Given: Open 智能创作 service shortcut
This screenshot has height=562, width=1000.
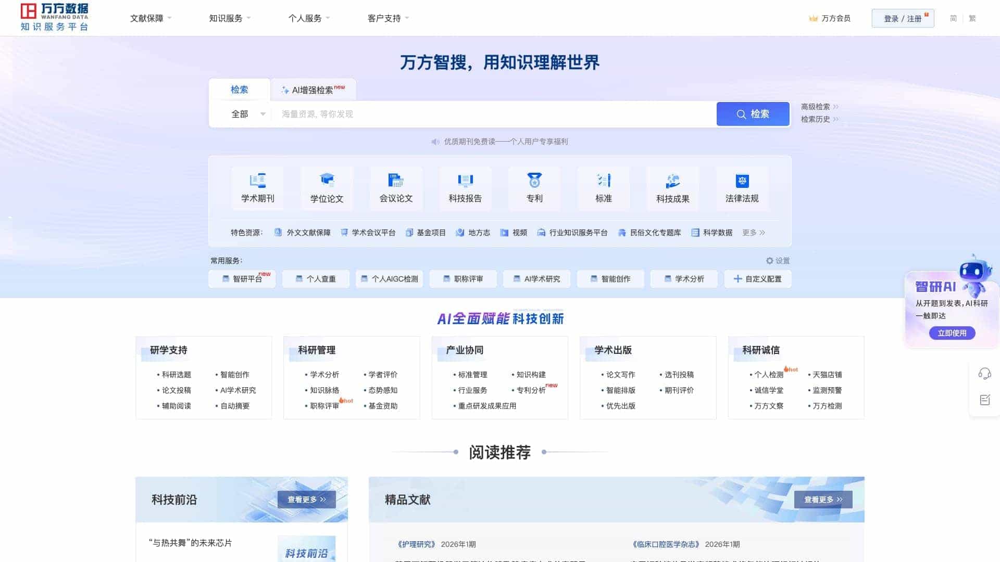Looking at the screenshot, I should [x=610, y=279].
